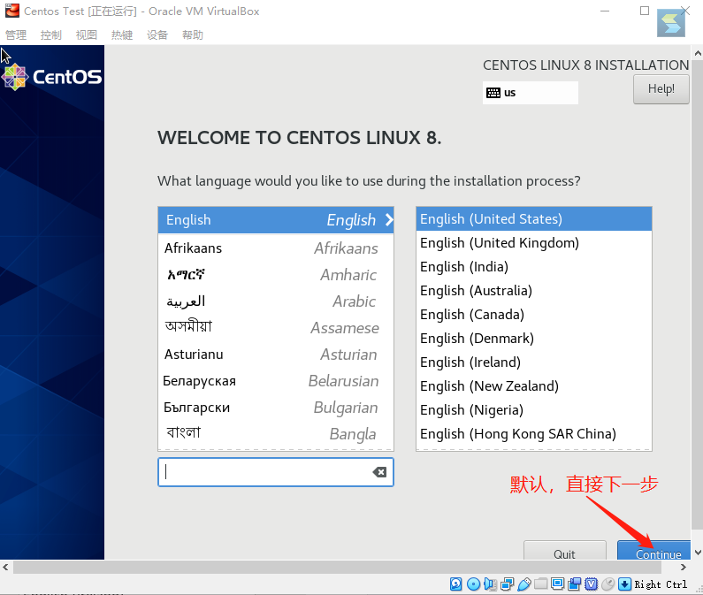Click the audio speaker icon in status bar

(491, 584)
